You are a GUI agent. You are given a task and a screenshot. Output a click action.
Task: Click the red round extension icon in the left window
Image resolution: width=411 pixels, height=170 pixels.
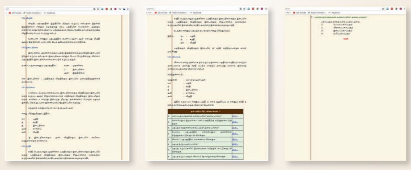pos(107,9)
